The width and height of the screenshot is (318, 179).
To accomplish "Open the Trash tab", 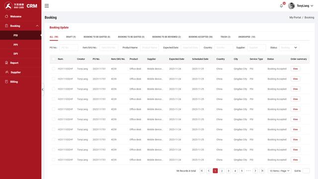I will 225,37.
